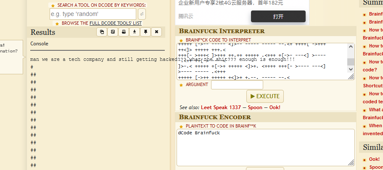Click the Console label

coord(40,44)
